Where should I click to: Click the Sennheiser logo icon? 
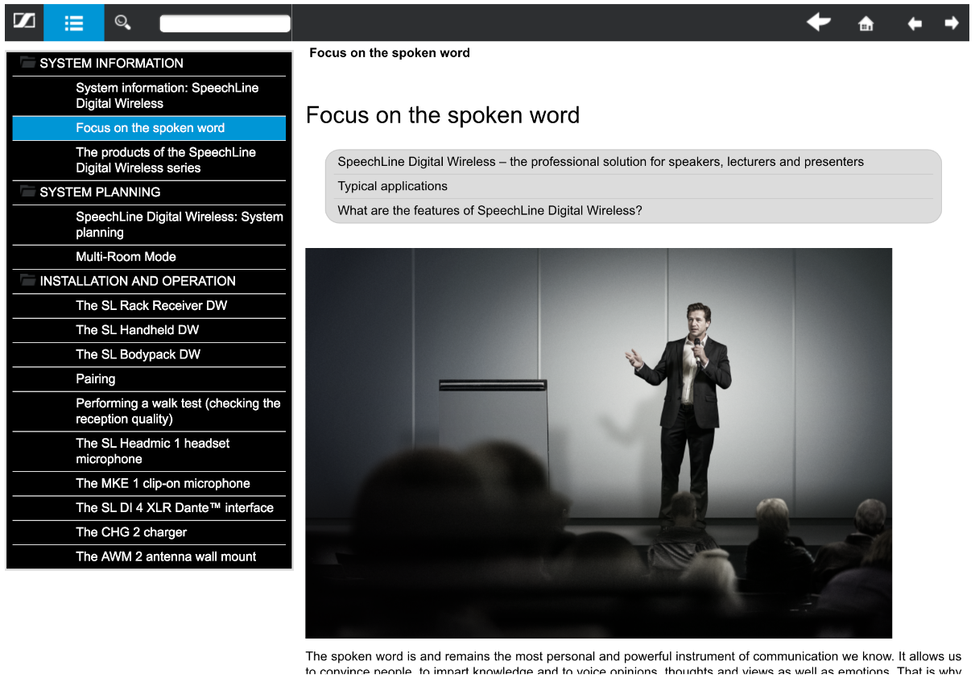(24, 23)
